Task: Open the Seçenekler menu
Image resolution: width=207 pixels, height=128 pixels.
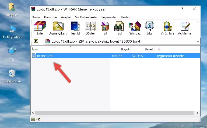Action: (109, 17)
